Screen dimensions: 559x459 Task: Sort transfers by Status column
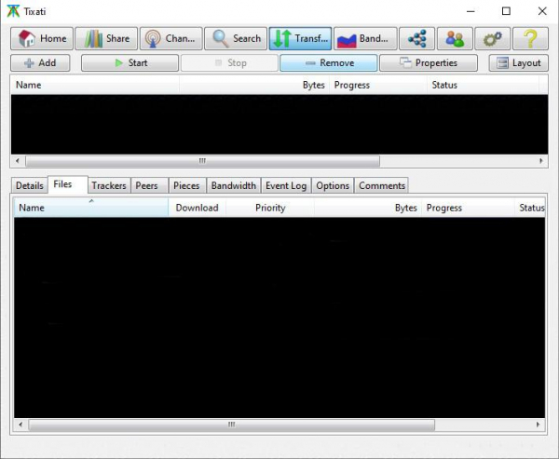click(x=483, y=85)
